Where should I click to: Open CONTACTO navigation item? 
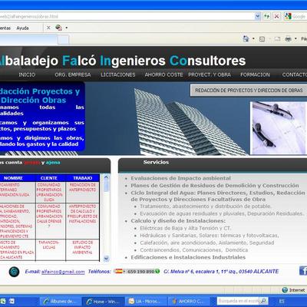pos(295,74)
